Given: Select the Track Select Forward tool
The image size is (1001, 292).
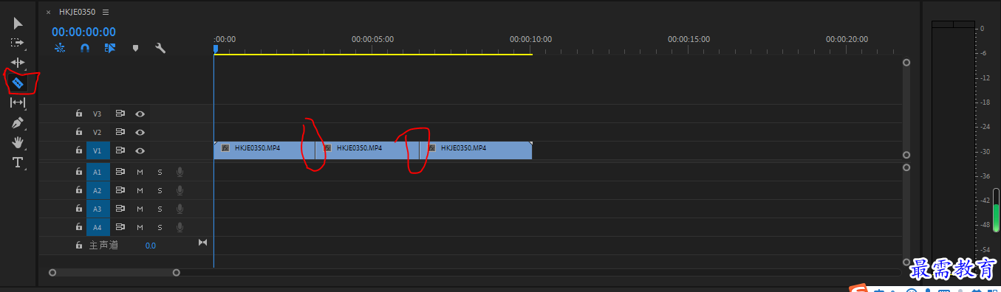Looking at the screenshot, I should point(18,44).
